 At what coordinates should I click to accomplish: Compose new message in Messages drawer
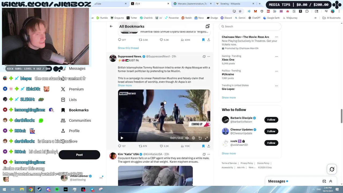pos(324,181)
